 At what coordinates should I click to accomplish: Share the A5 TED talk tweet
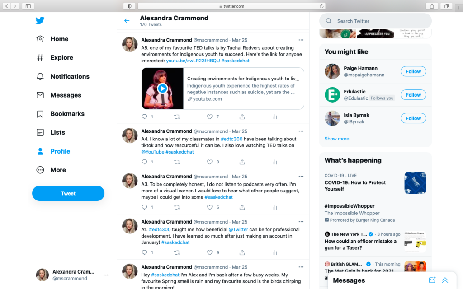(242, 117)
